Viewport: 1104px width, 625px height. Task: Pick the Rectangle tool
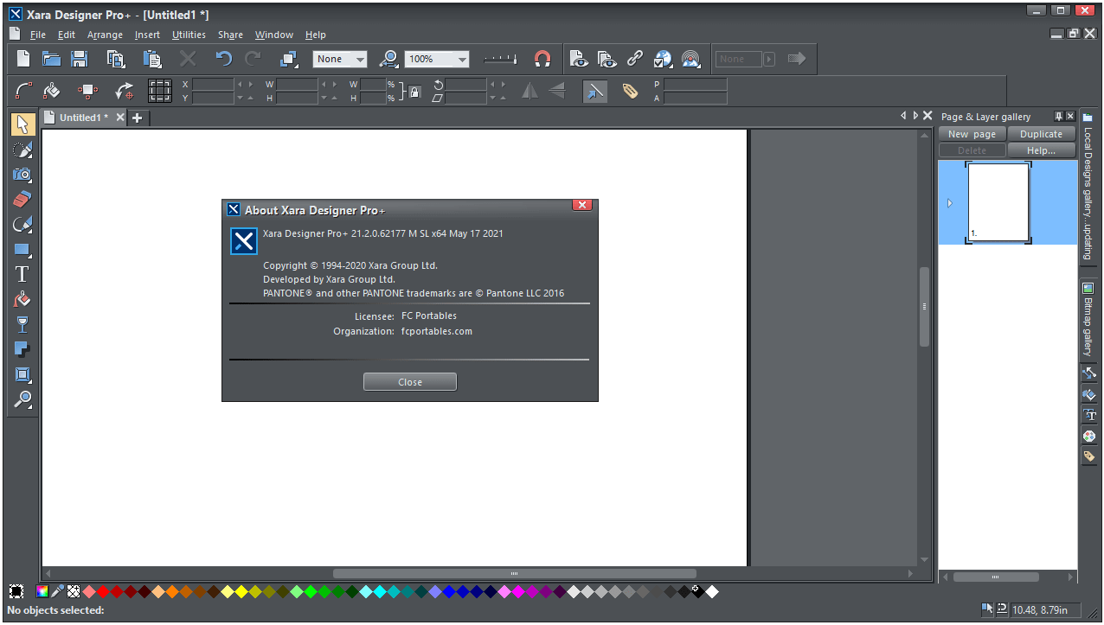[23, 250]
